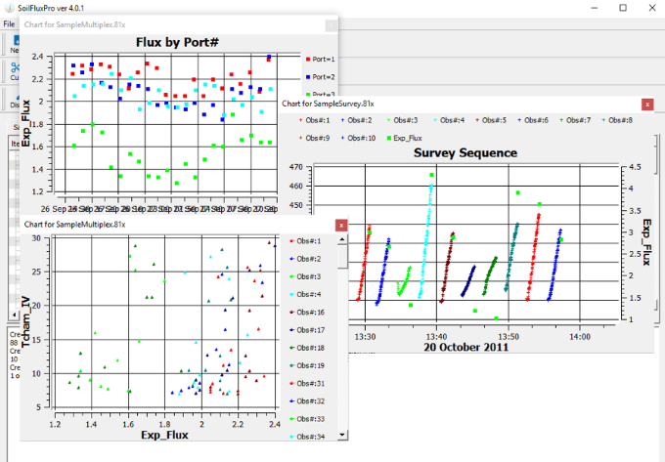
Task: Click the scissors Cut toolbar icon
Action: click(x=14, y=67)
